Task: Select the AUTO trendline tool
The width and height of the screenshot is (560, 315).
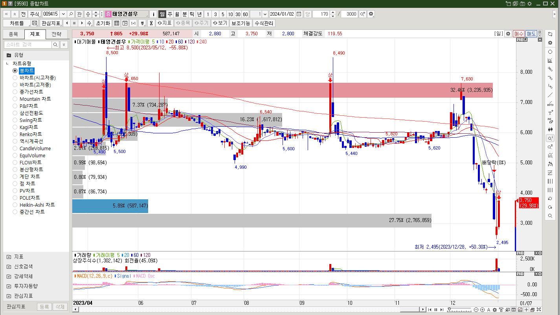Action: point(550,104)
